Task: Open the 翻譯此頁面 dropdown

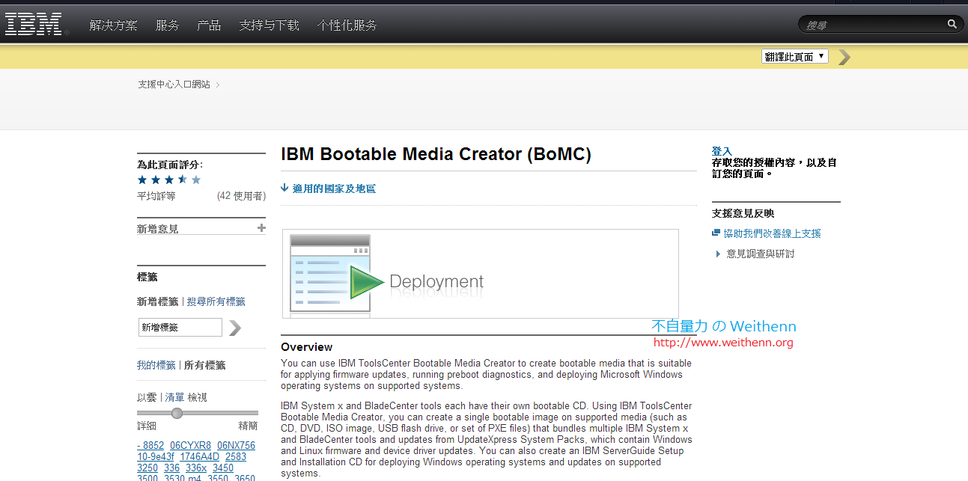Action: click(x=795, y=57)
